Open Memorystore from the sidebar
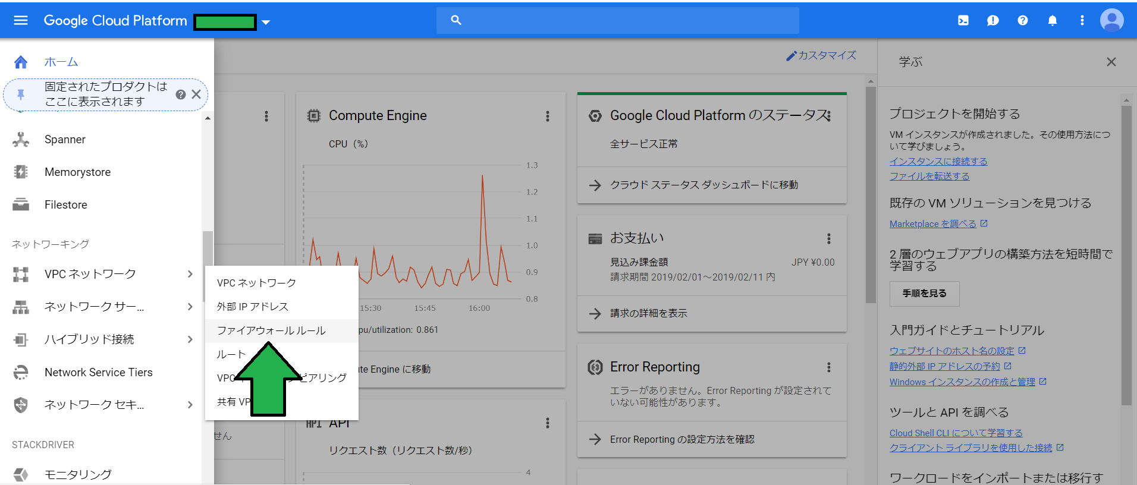The width and height of the screenshot is (1137, 485). coord(77,172)
